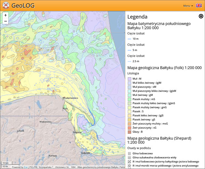Click the Piasek lekko żwirowy (g)S swatch
Viewport: 205px width, 169px height.
pyautogui.click(x=129, y=115)
